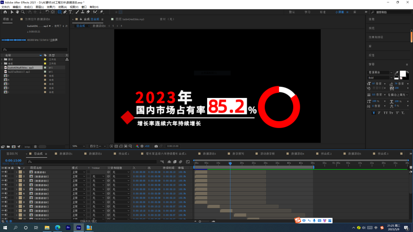
Task: Toggle region of interest in viewer
Action: tap(126, 146)
